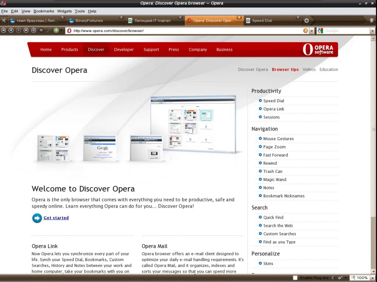377x282 pixels.
Task: Open the address bar history dropdown
Action: point(311,31)
